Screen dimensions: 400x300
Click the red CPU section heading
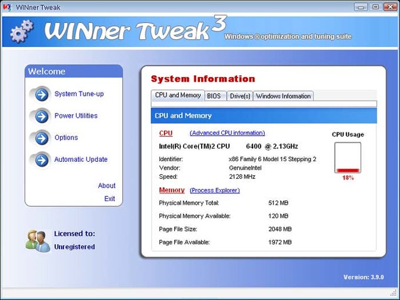166,133
